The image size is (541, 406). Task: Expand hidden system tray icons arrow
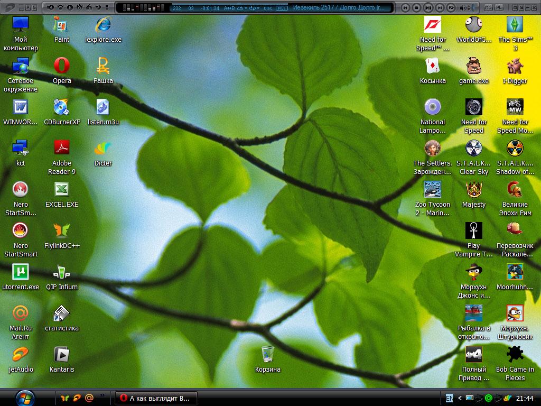point(460,398)
